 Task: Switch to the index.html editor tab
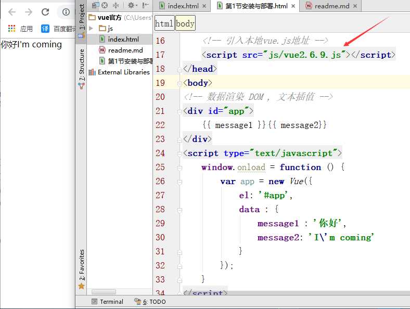pyautogui.click(x=183, y=6)
